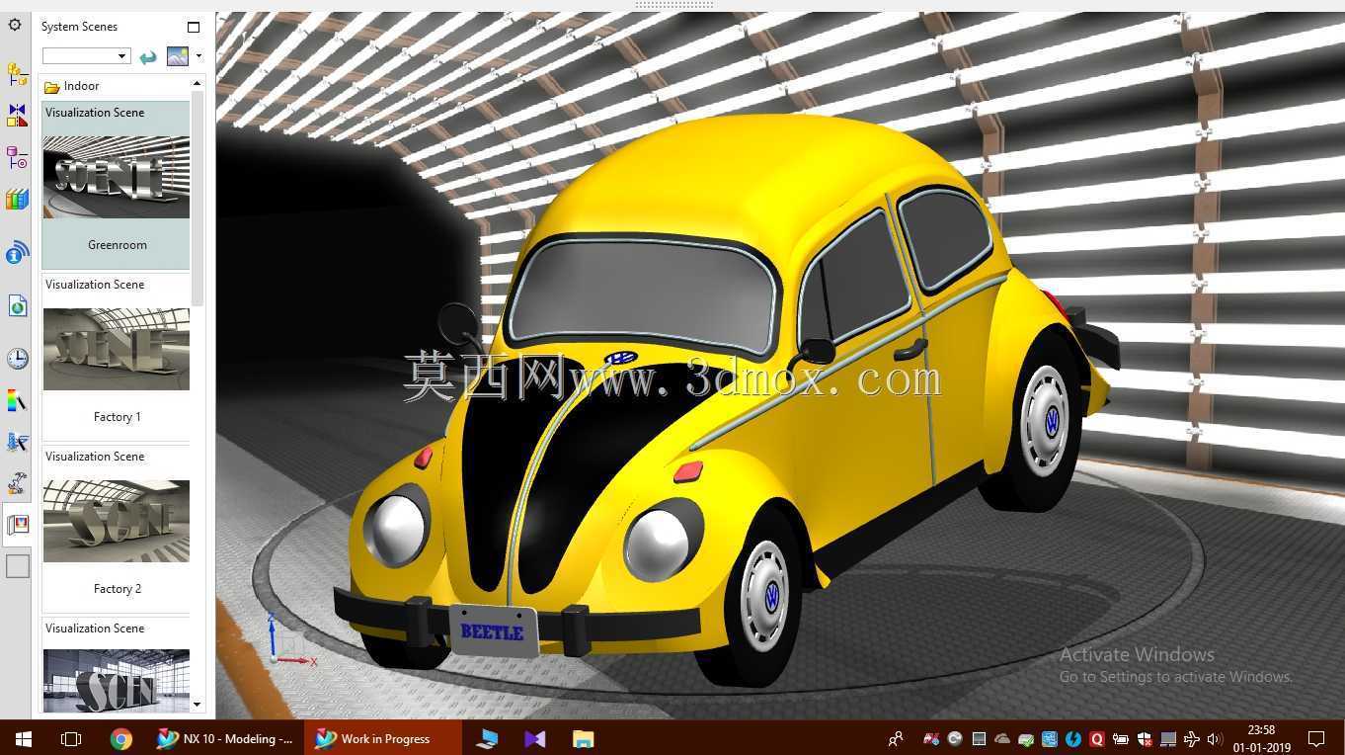The width and height of the screenshot is (1345, 755).
Task: Click the Greenroom label
Action: point(118,245)
